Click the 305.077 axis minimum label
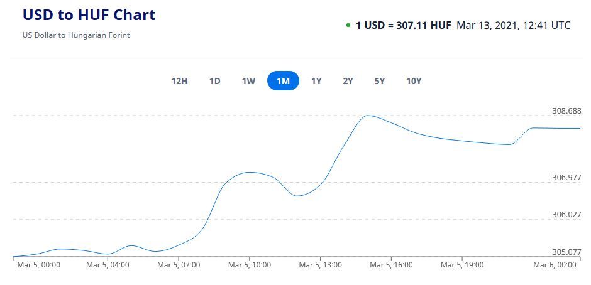Viewport: 591px width, 285px height. 566,252
